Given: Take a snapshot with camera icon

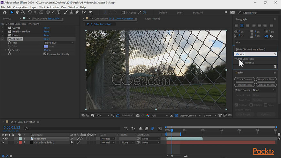Looking at the screenshot, I should (138, 116).
